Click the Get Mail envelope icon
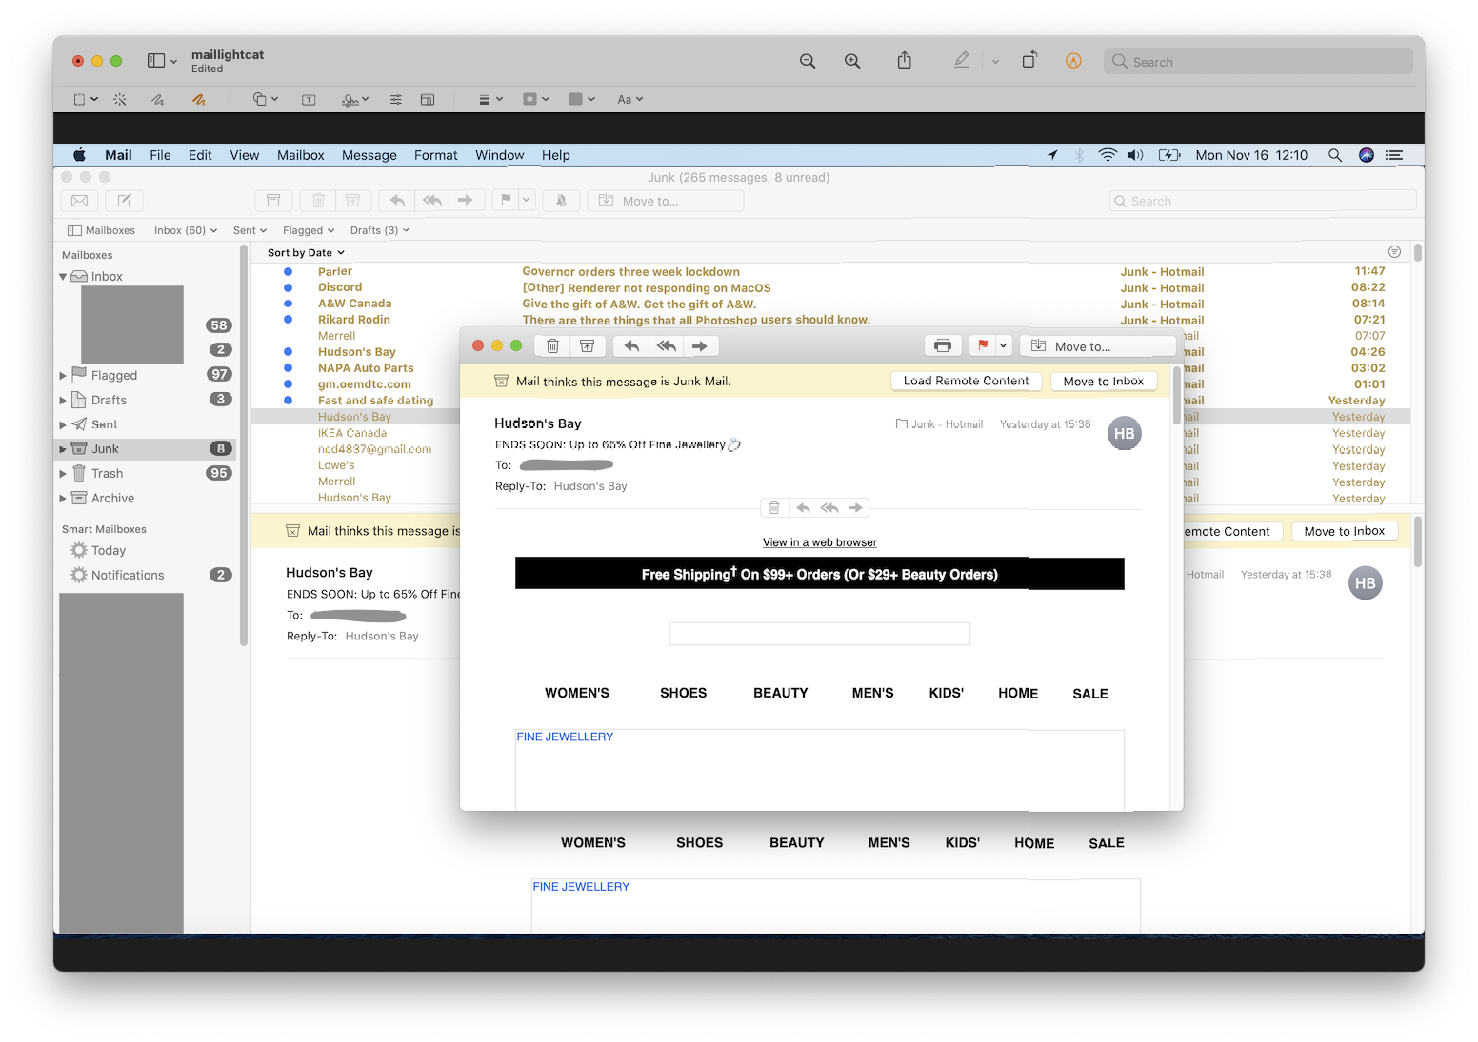 point(80,201)
